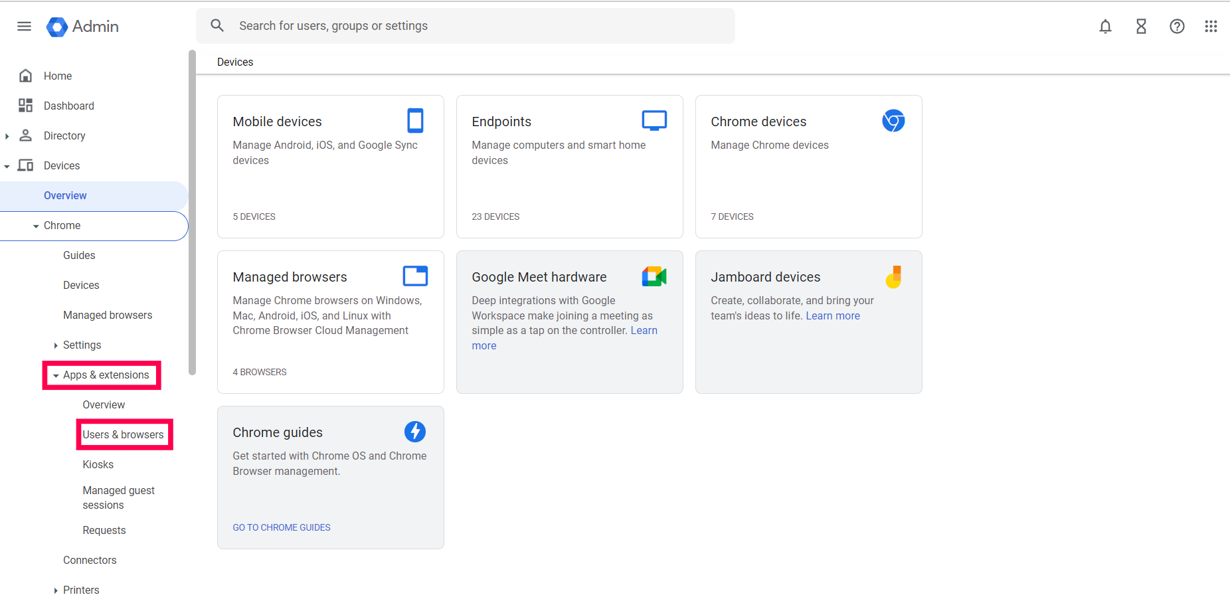Select Users & browsers in sidebar
1230x615 pixels.
[x=123, y=434]
